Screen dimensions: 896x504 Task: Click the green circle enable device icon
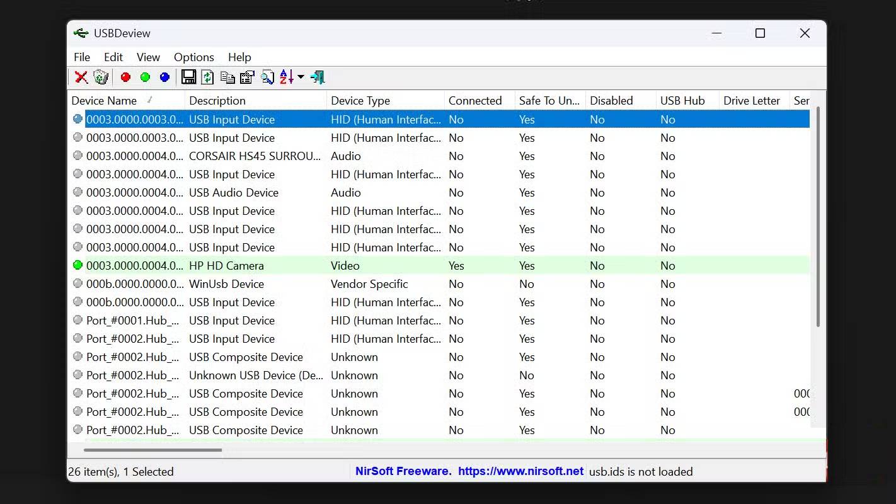point(145,77)
